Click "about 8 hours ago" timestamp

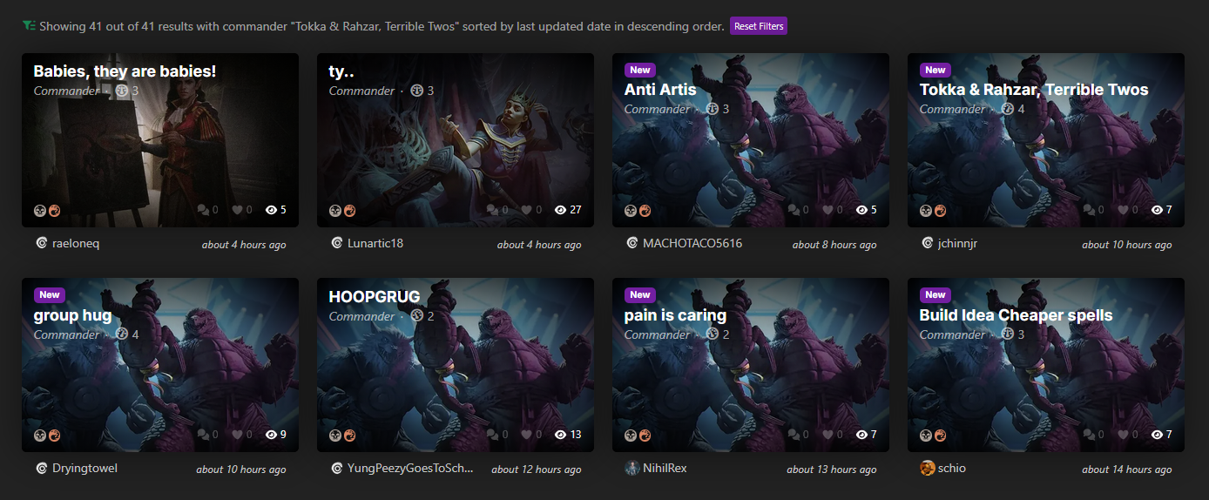(834, 245)
